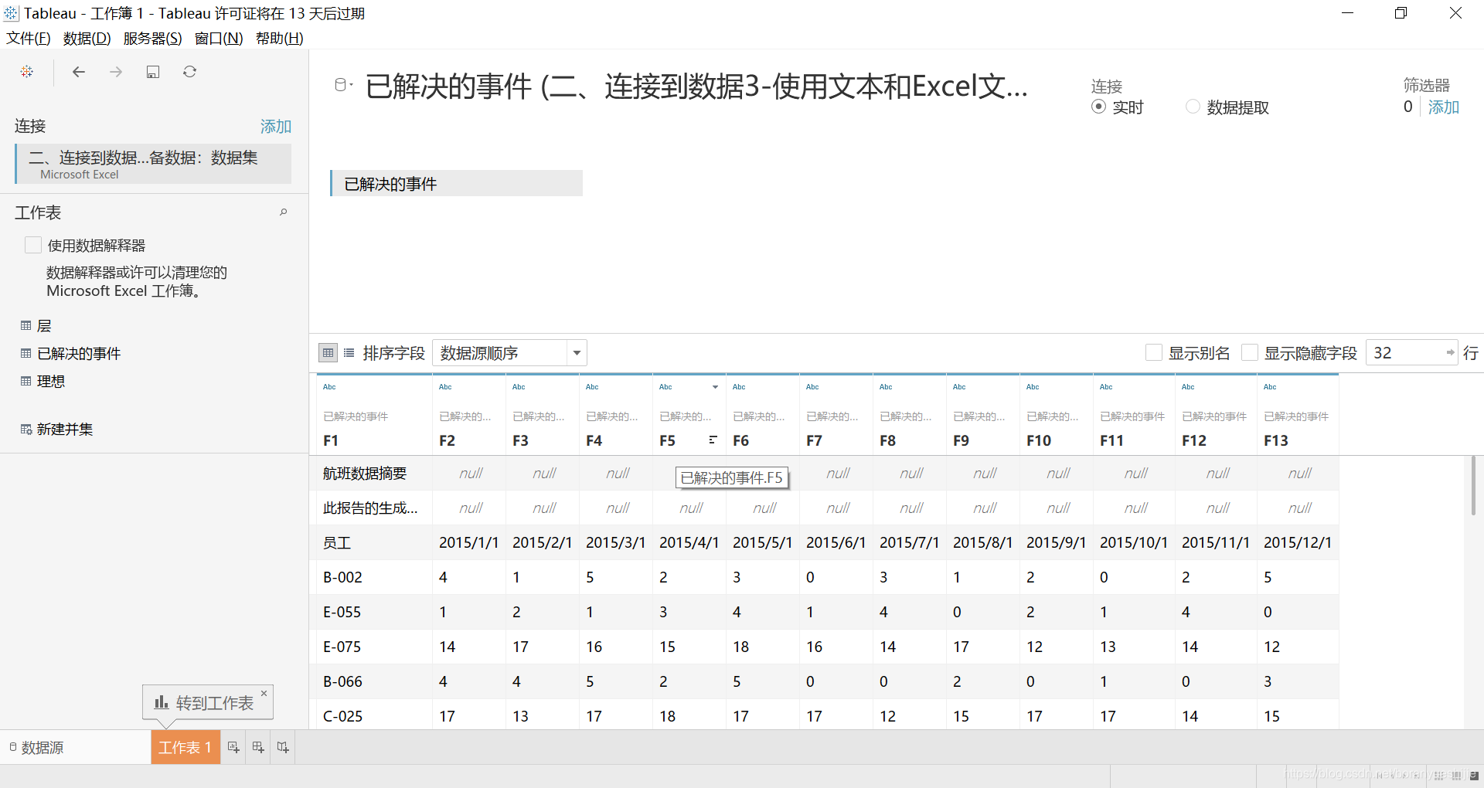The height and width of the screenshot is (788, 1484).
Task: Click the data source title text
Action: tap(696, 87)
